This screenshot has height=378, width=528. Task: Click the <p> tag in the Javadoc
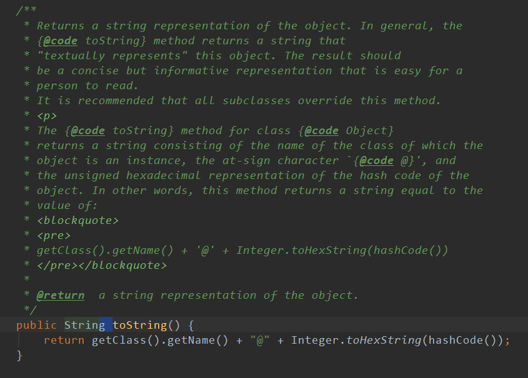tap(47, 115)
